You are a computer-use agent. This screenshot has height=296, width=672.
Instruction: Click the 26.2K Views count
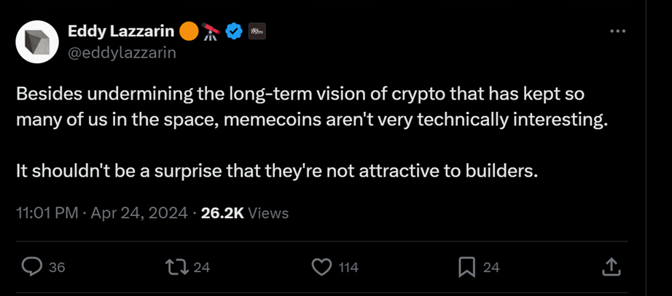click(245, 213)
